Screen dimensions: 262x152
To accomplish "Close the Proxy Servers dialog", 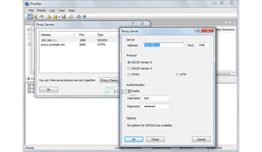I will [142, 23].
